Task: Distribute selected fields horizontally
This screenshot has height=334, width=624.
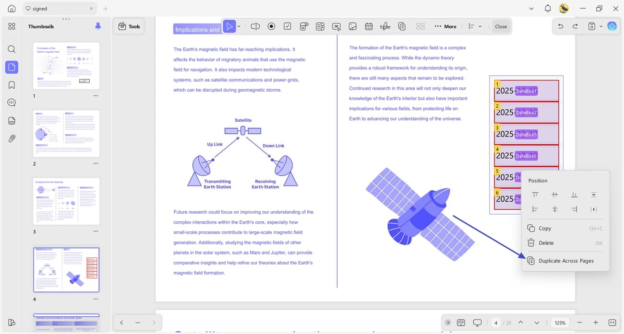Action: click(594, 209)
